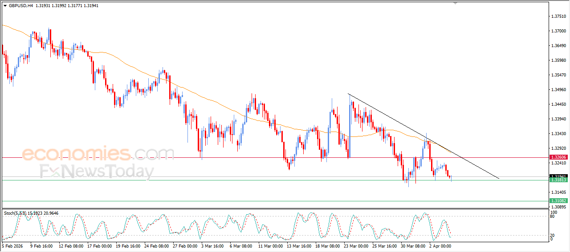Screen dimensions: 570x252
Task: Click the black 1.31941 current price tag
Action: pos(558,176)
